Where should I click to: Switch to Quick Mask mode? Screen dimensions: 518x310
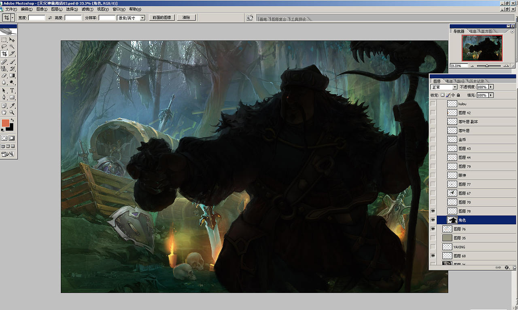click(12, 138)
